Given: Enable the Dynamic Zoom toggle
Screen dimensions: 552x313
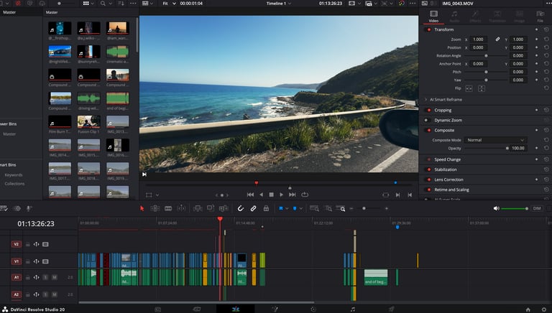Looking at the screenshot, I should pos(429,120).
